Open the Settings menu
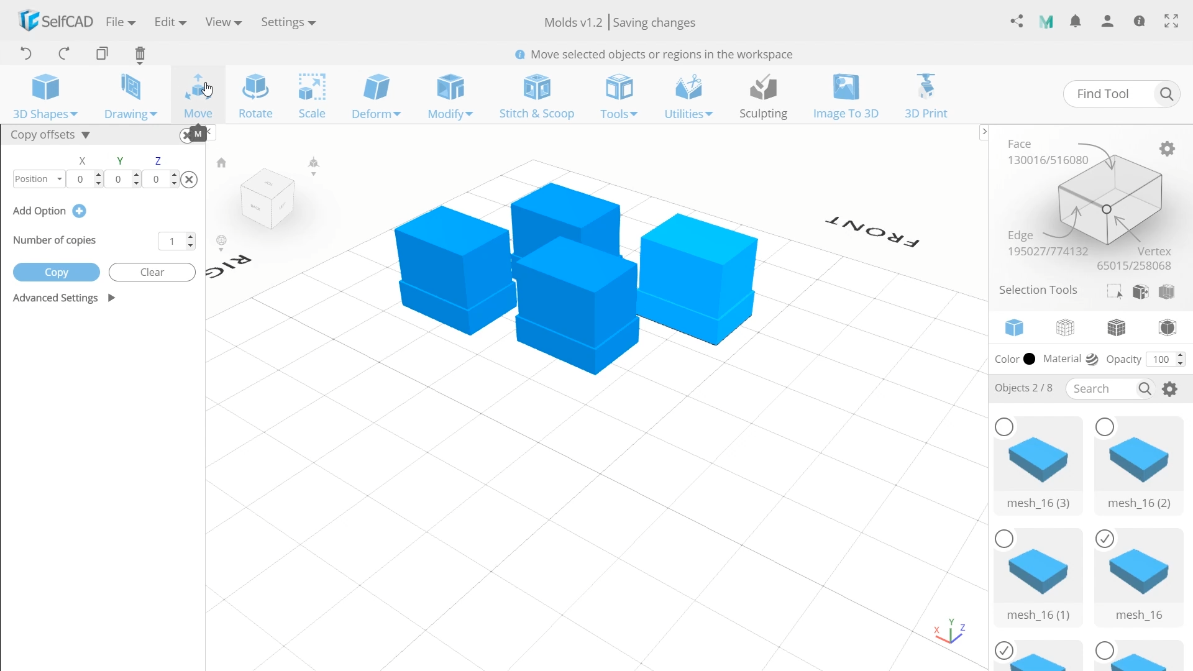This screenshot has height=671, width=1193. point(288,22)
